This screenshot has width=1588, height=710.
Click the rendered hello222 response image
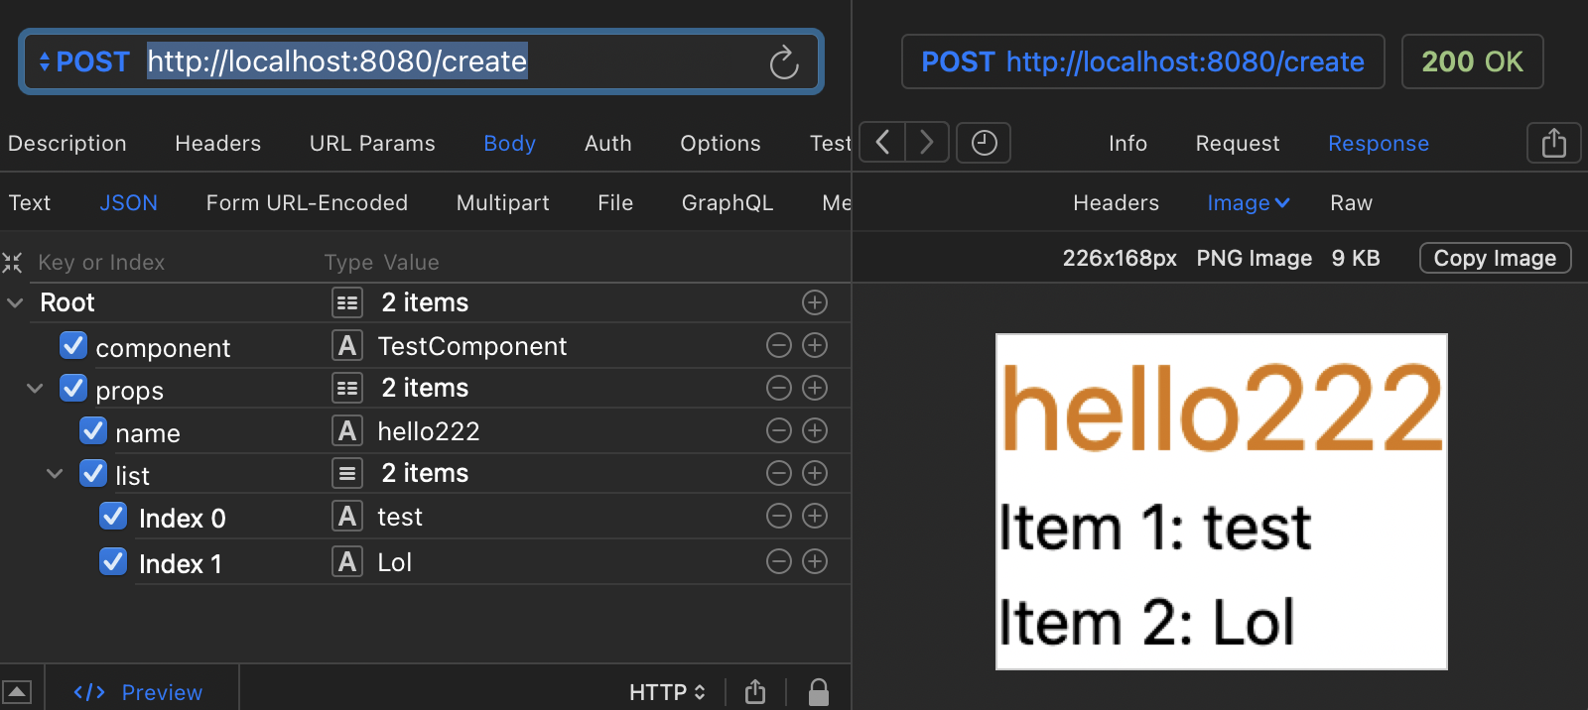1222,502
